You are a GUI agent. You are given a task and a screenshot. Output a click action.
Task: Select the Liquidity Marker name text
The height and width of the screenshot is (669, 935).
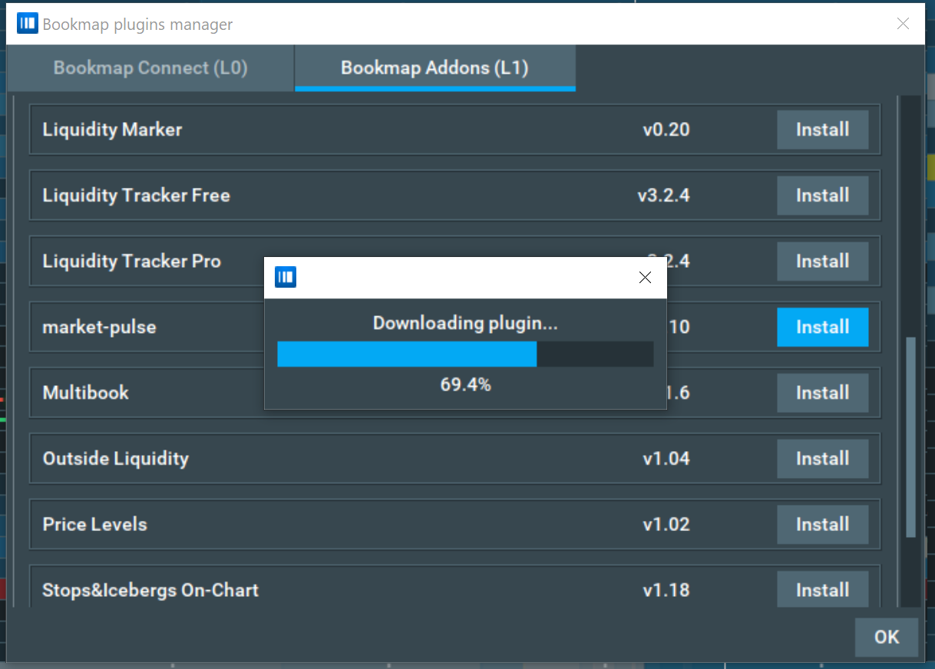(112, 130)
